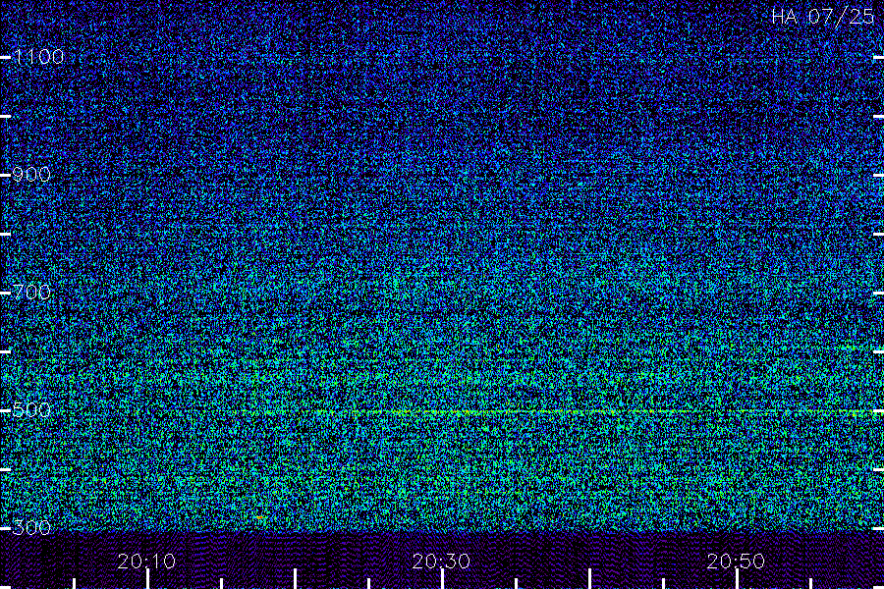The image size is (884, 589).
Task: Click the 500 frequency axis label
Action: [x=31, y=409]
